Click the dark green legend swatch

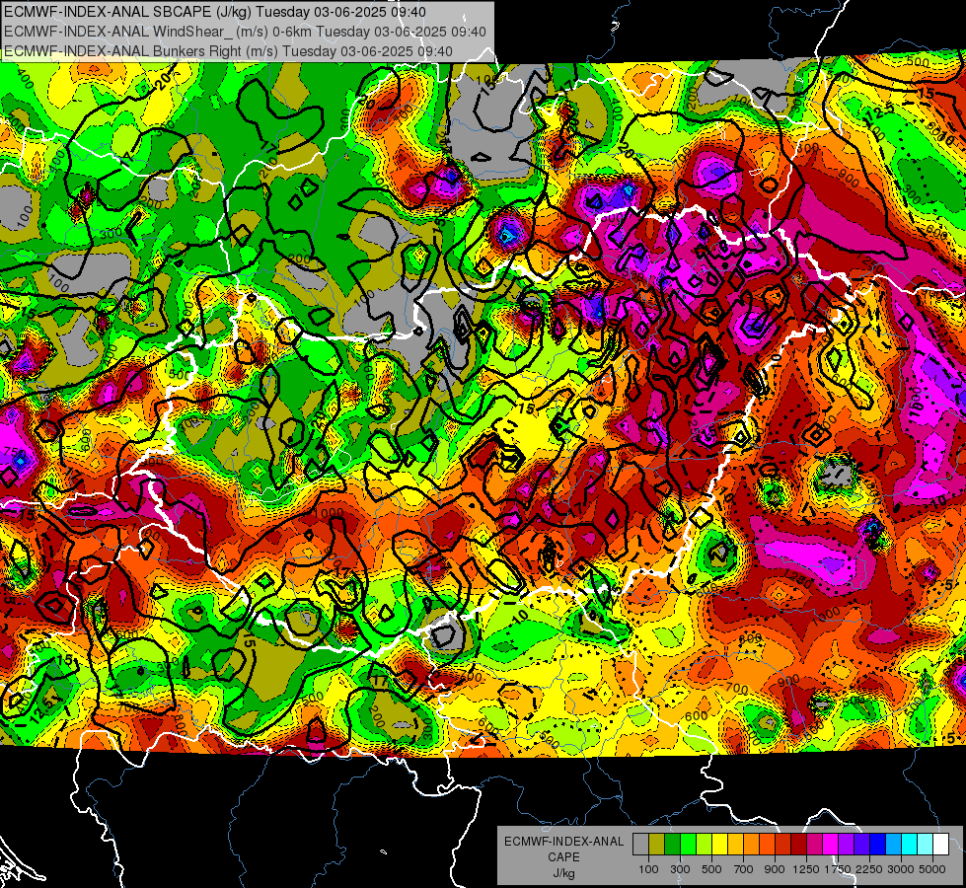[672, 844]
